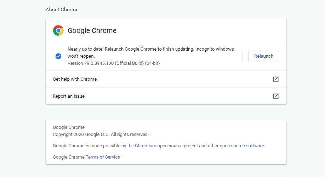Click the About Chrome page heading
The width and height of the screenshot is (325, 177).
[62, 10]
